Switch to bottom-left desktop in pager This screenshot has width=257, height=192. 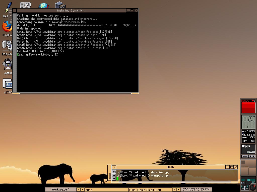pyautogui.click(x=244, y=171)
